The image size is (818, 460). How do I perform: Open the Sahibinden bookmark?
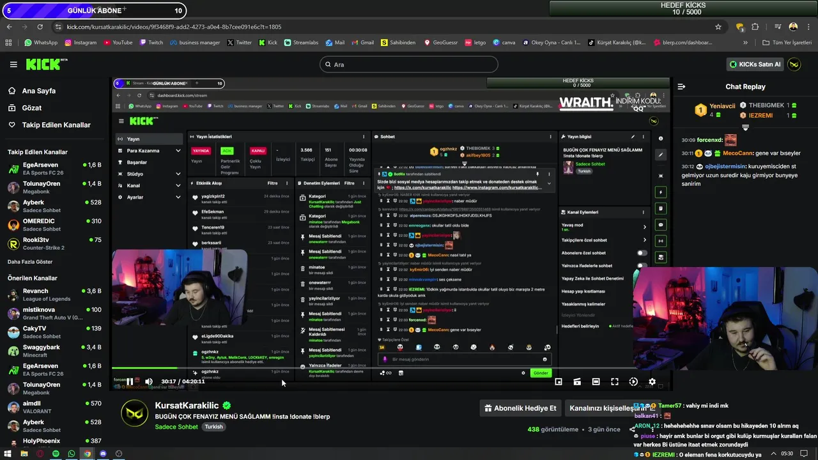[397, 43]
